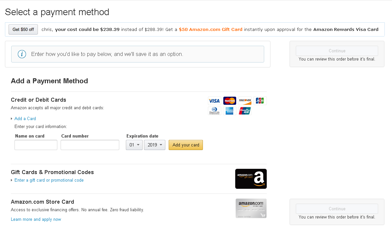Open the expiration year dropdown
392x230 pixels.
tap(154, 145)
